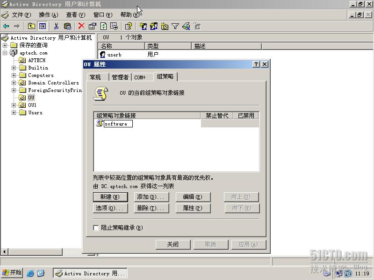
Task: Create new group with the toolbar icon
Action: pyautogui.click(x=154, y=26)
